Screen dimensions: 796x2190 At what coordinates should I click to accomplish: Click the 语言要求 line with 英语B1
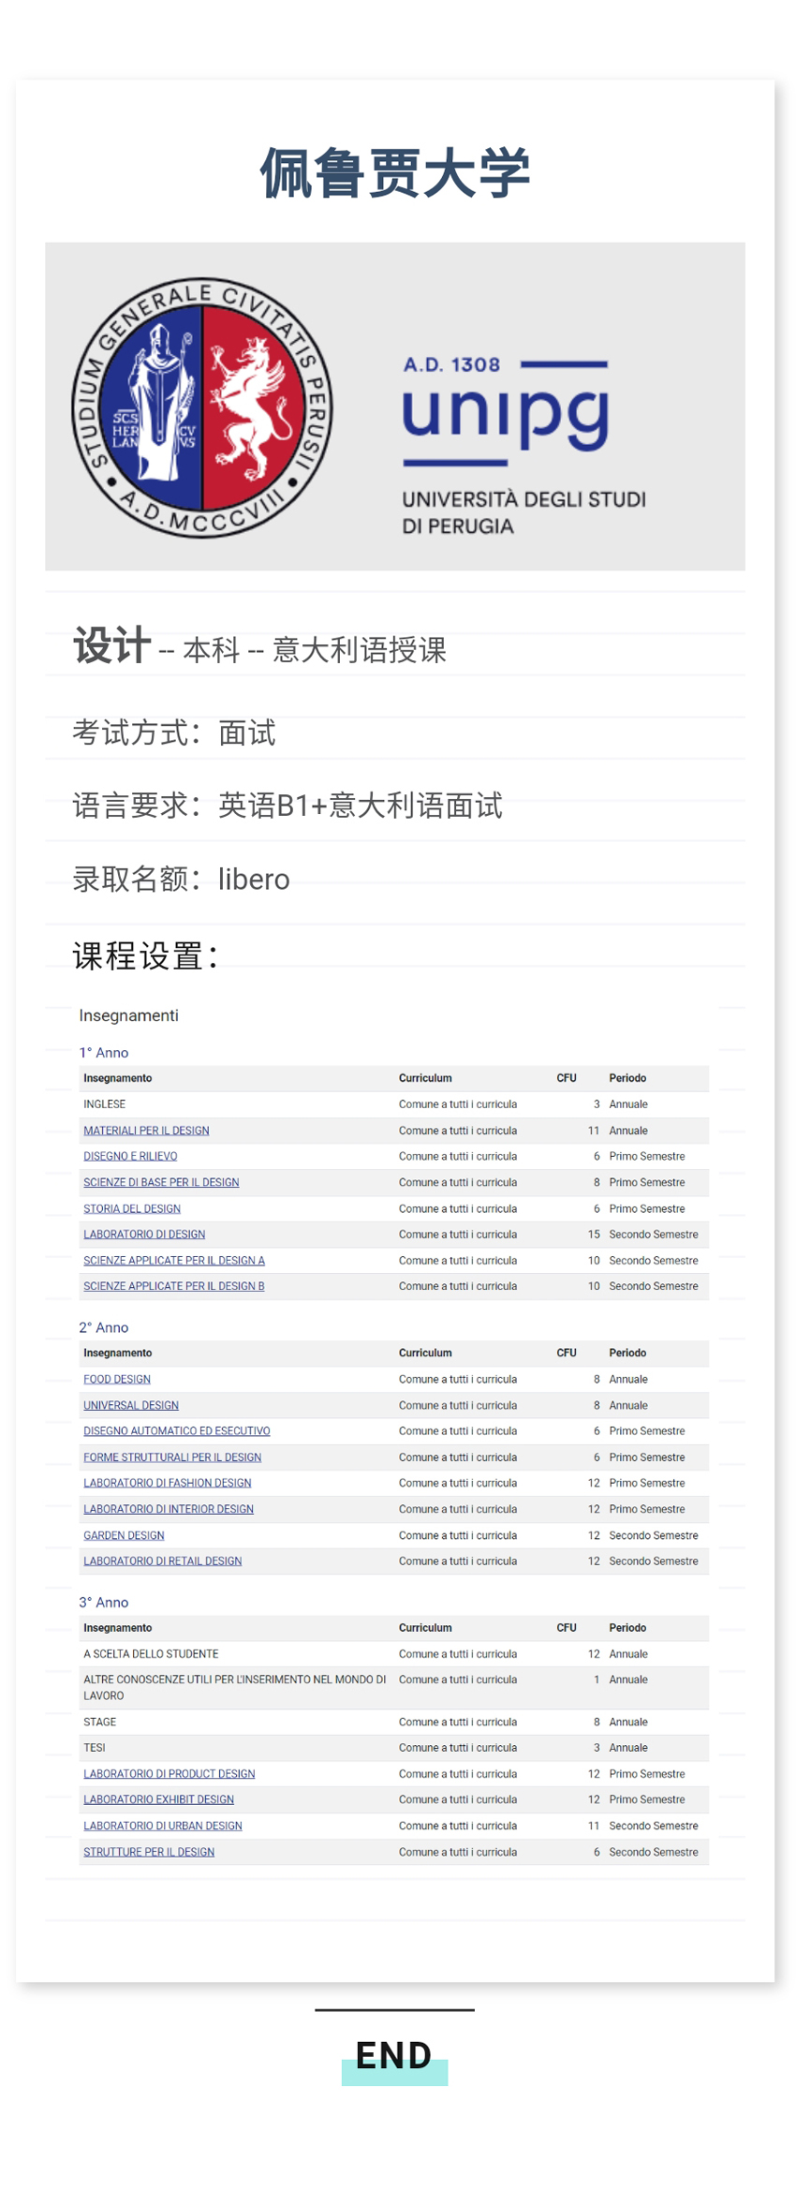point(287,806)
